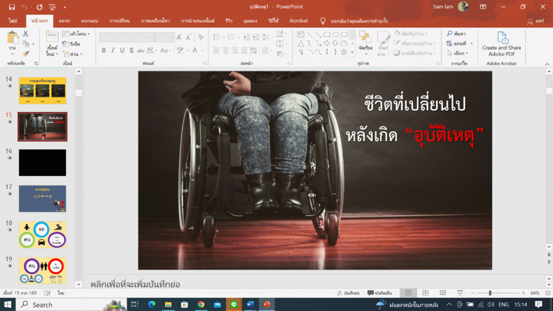Expand the Arrange (จัดเรียง) dropdown
The width and height of the screenshot is (553, 311).
[x=365, y=42]
